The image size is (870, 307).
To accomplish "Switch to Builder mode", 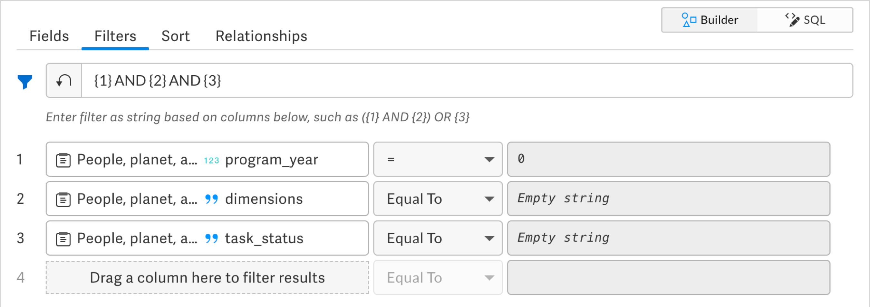I will click(x=710, y=20).
